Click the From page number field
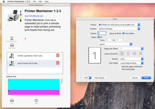 (109, 40)
